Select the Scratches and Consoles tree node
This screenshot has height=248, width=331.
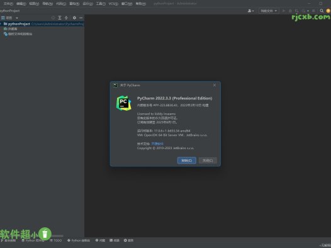[x=18, y=34]
